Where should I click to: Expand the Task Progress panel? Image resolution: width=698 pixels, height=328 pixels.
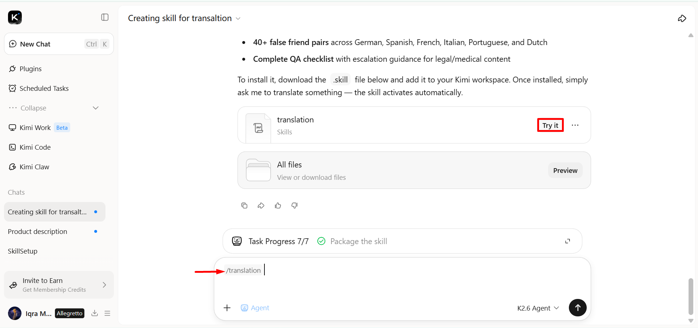(567, 241)
